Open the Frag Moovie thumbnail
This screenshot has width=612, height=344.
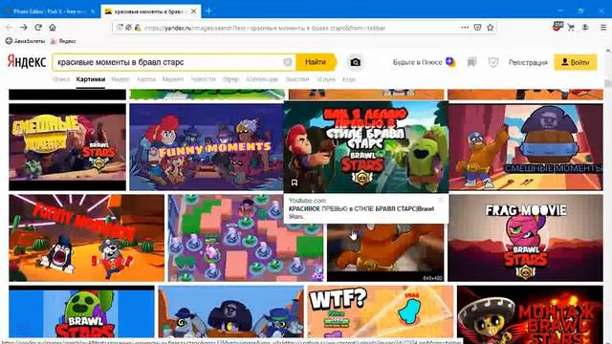point(525,238)
